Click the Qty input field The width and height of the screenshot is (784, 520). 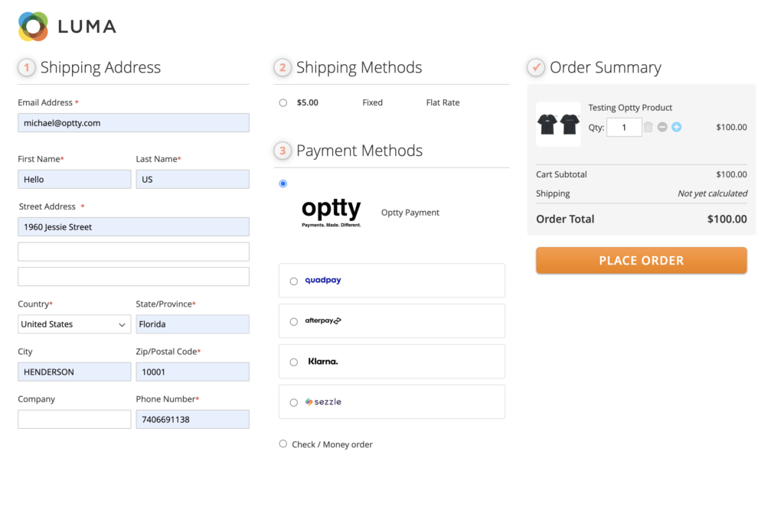click(624, 127)
